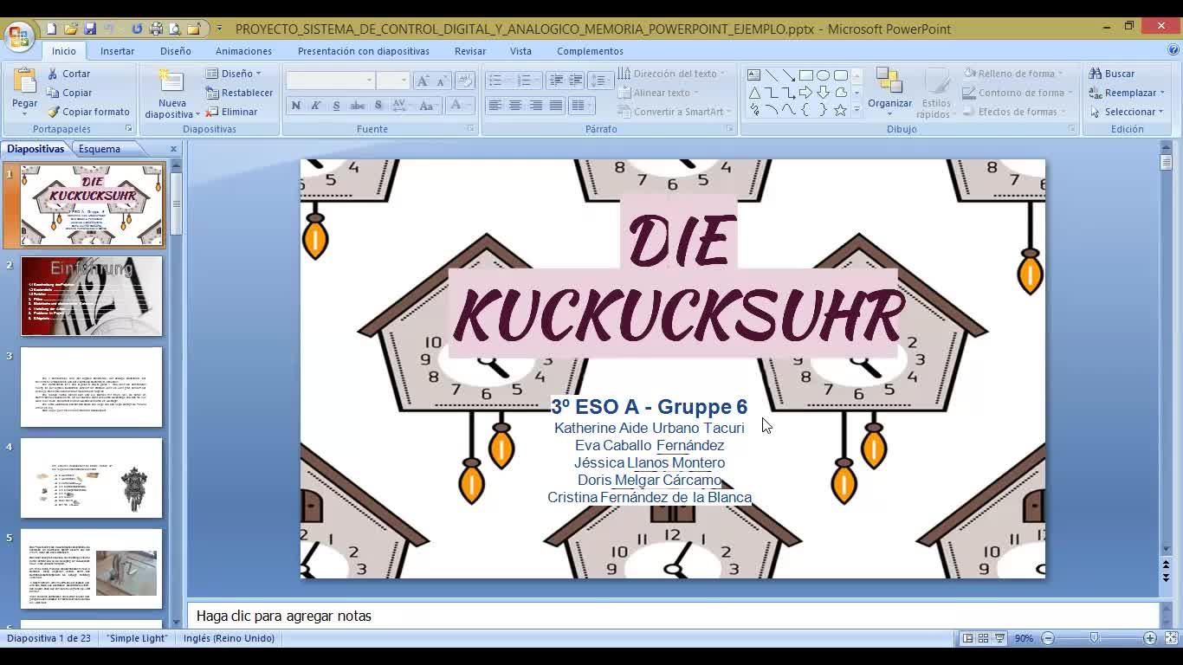1183x665 pixels.
Task: Switch to slide sorter view
Action: click(x=983, y=638)
